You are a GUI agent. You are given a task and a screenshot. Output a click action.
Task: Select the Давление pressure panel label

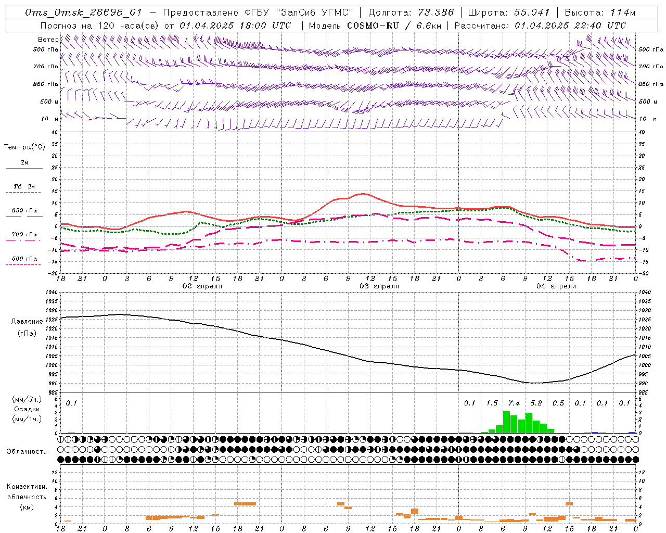(x=27, y=322)
